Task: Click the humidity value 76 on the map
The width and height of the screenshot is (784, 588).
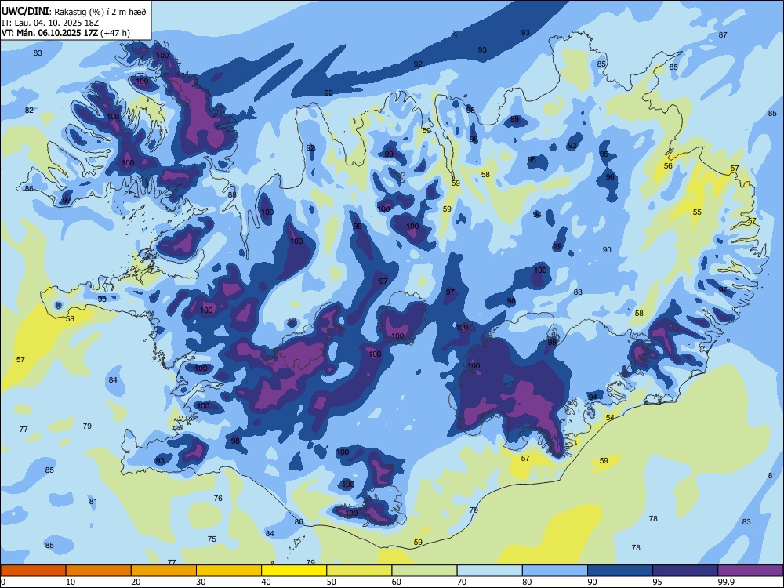Action: [x=218, y=498]
